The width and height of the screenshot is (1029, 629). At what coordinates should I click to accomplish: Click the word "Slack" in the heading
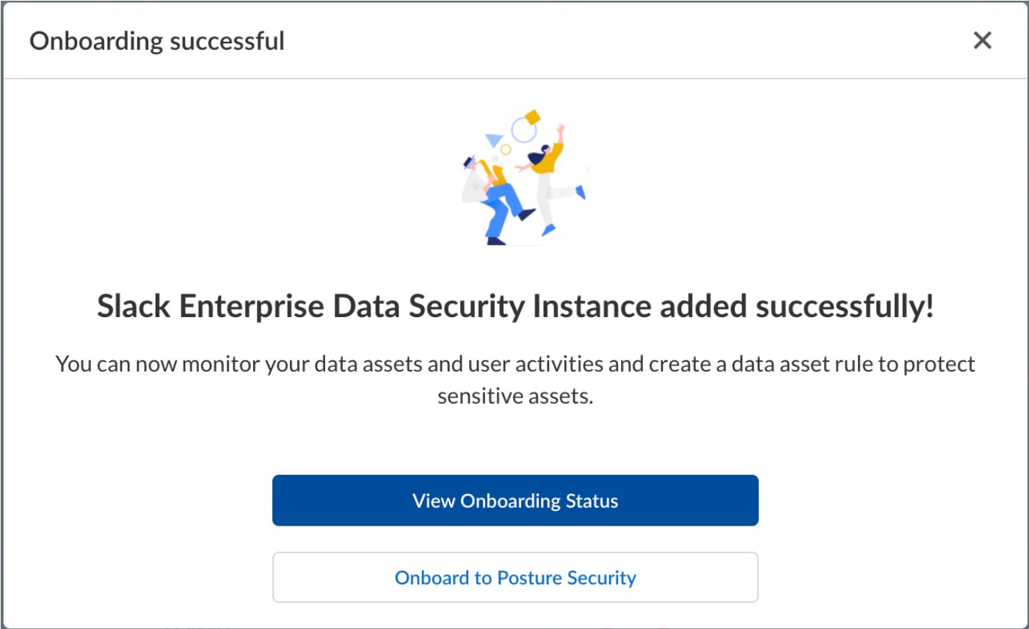tap(134, 307)
